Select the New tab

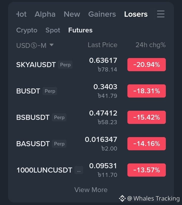72,14
